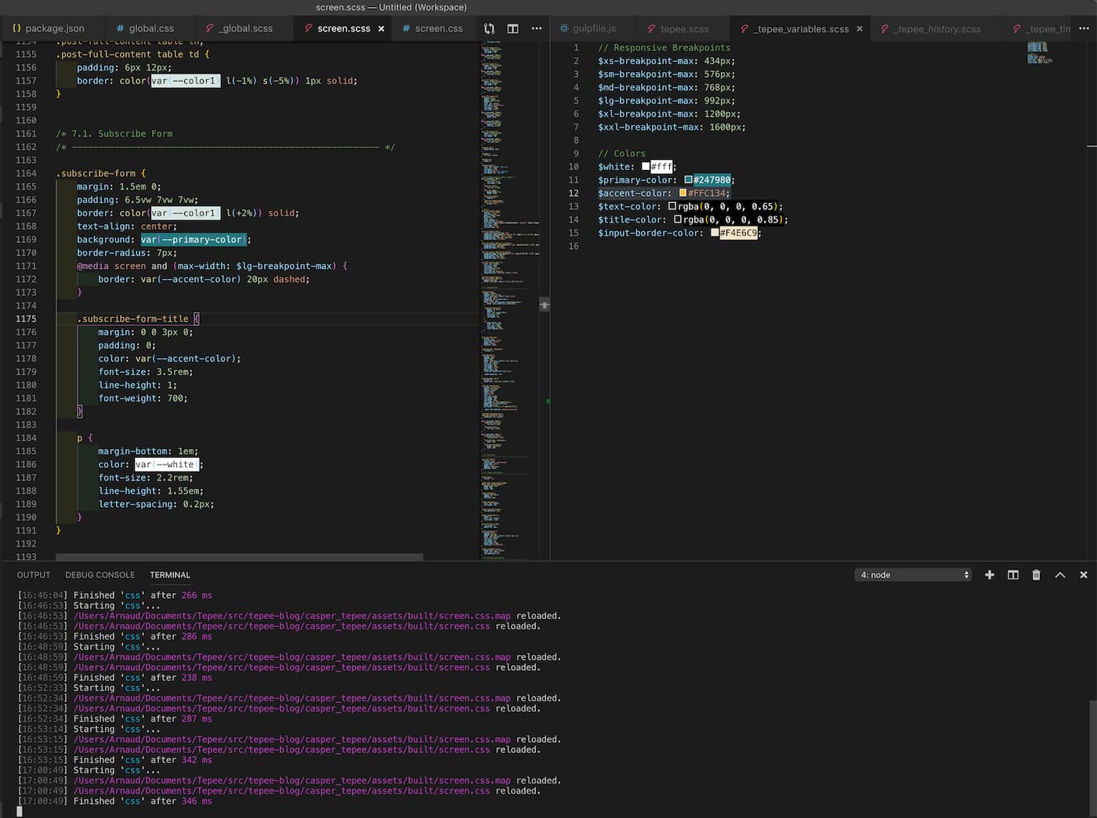Click $primary-color #247980 color swatch
Image resolution: width=1097 pixels, height=818 pixels.
click(x=689, y=180)
